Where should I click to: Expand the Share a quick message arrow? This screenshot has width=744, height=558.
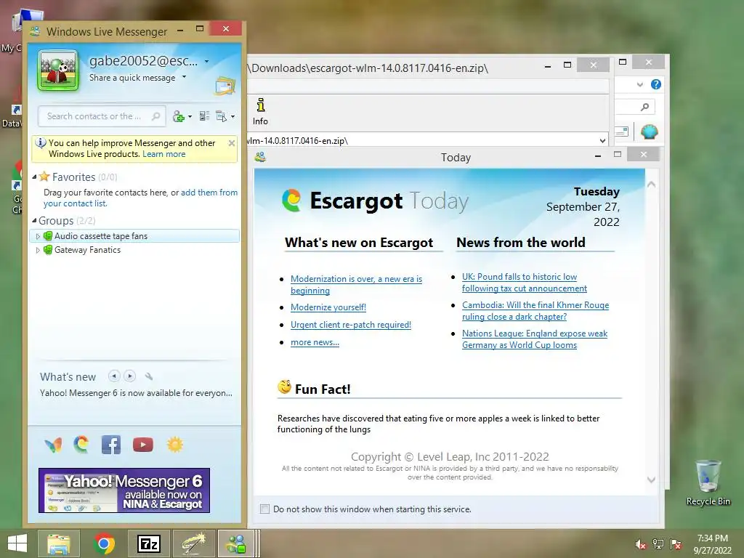point(184,77)
